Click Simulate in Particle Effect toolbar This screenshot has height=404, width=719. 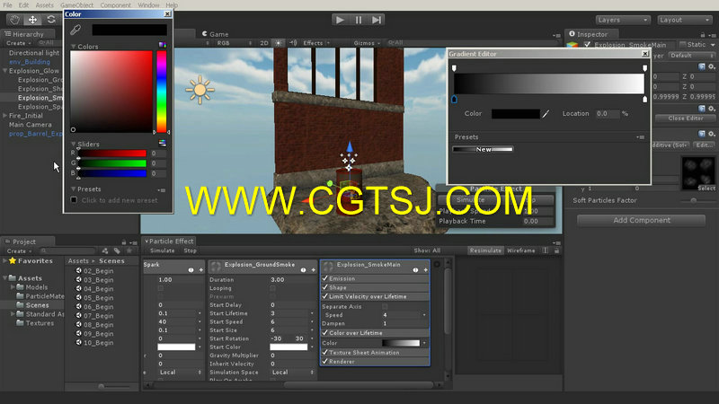click(163, 250)
